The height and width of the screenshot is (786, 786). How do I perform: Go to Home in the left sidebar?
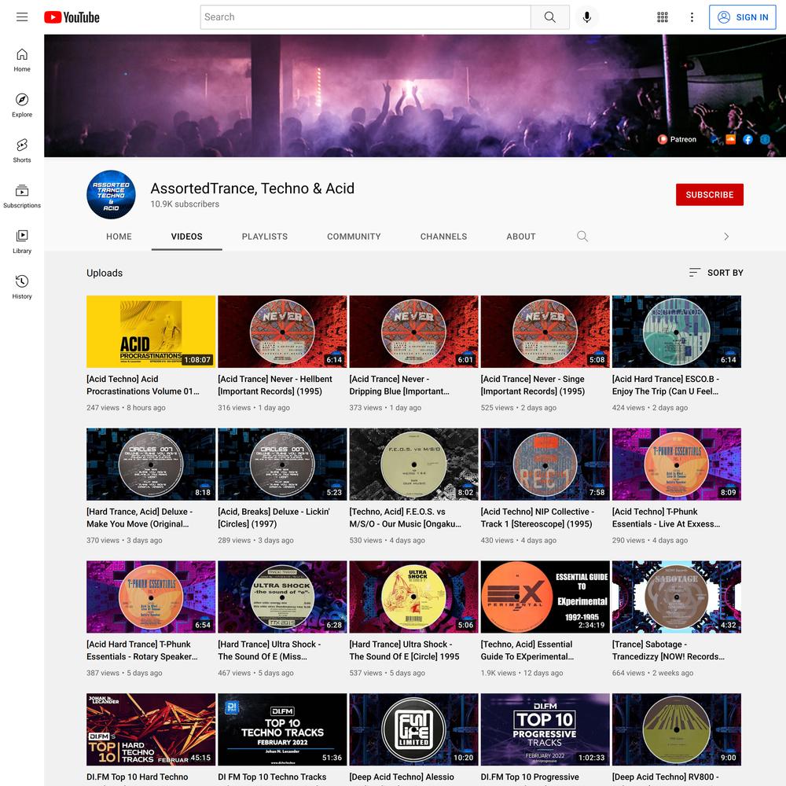(22, 61)
